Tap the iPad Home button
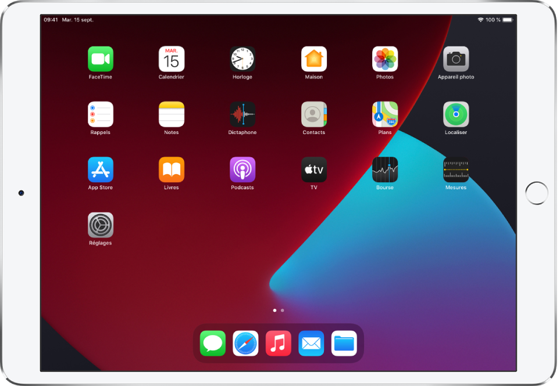Viewport: 560px width, 386px height. tap(536, 193)
